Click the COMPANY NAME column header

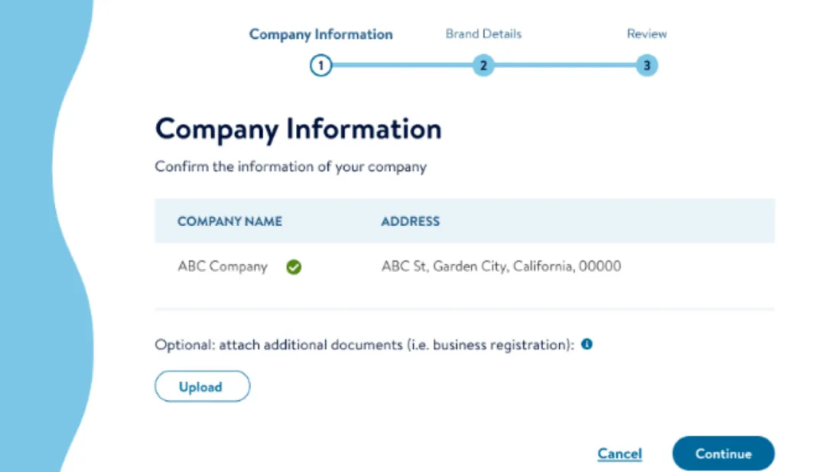[229, 221]
